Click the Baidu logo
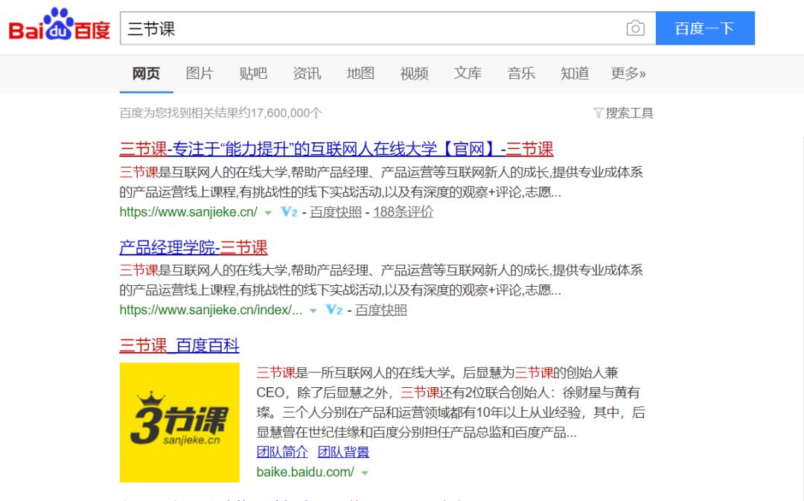Viewport: 804px width, 501px height. [x=60, y=24]
